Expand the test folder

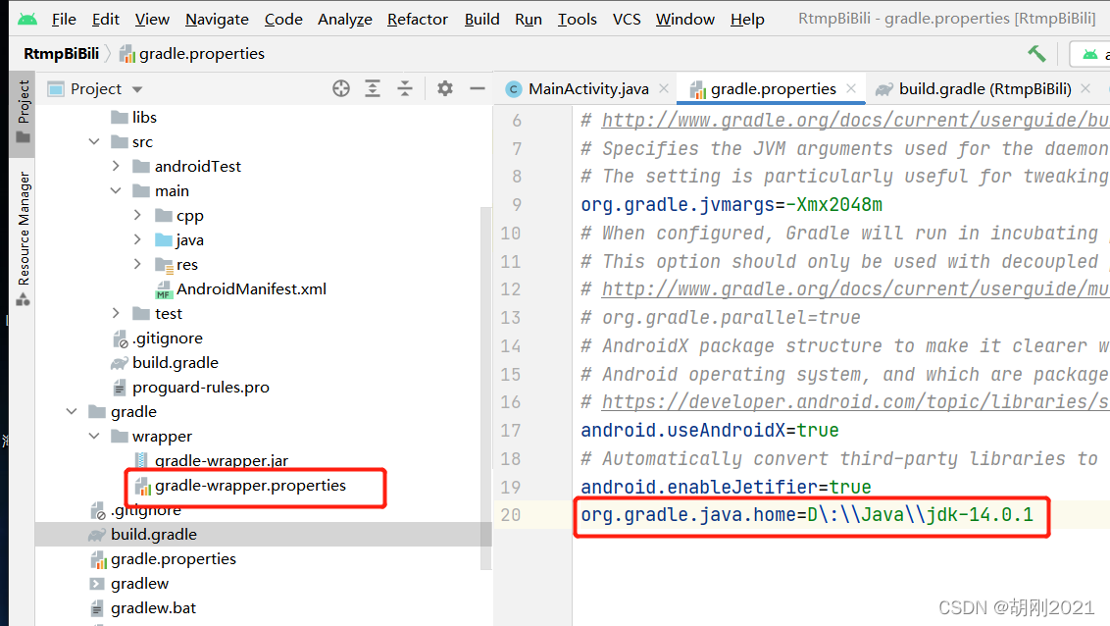pyautogui.click(x=116, y=314)
